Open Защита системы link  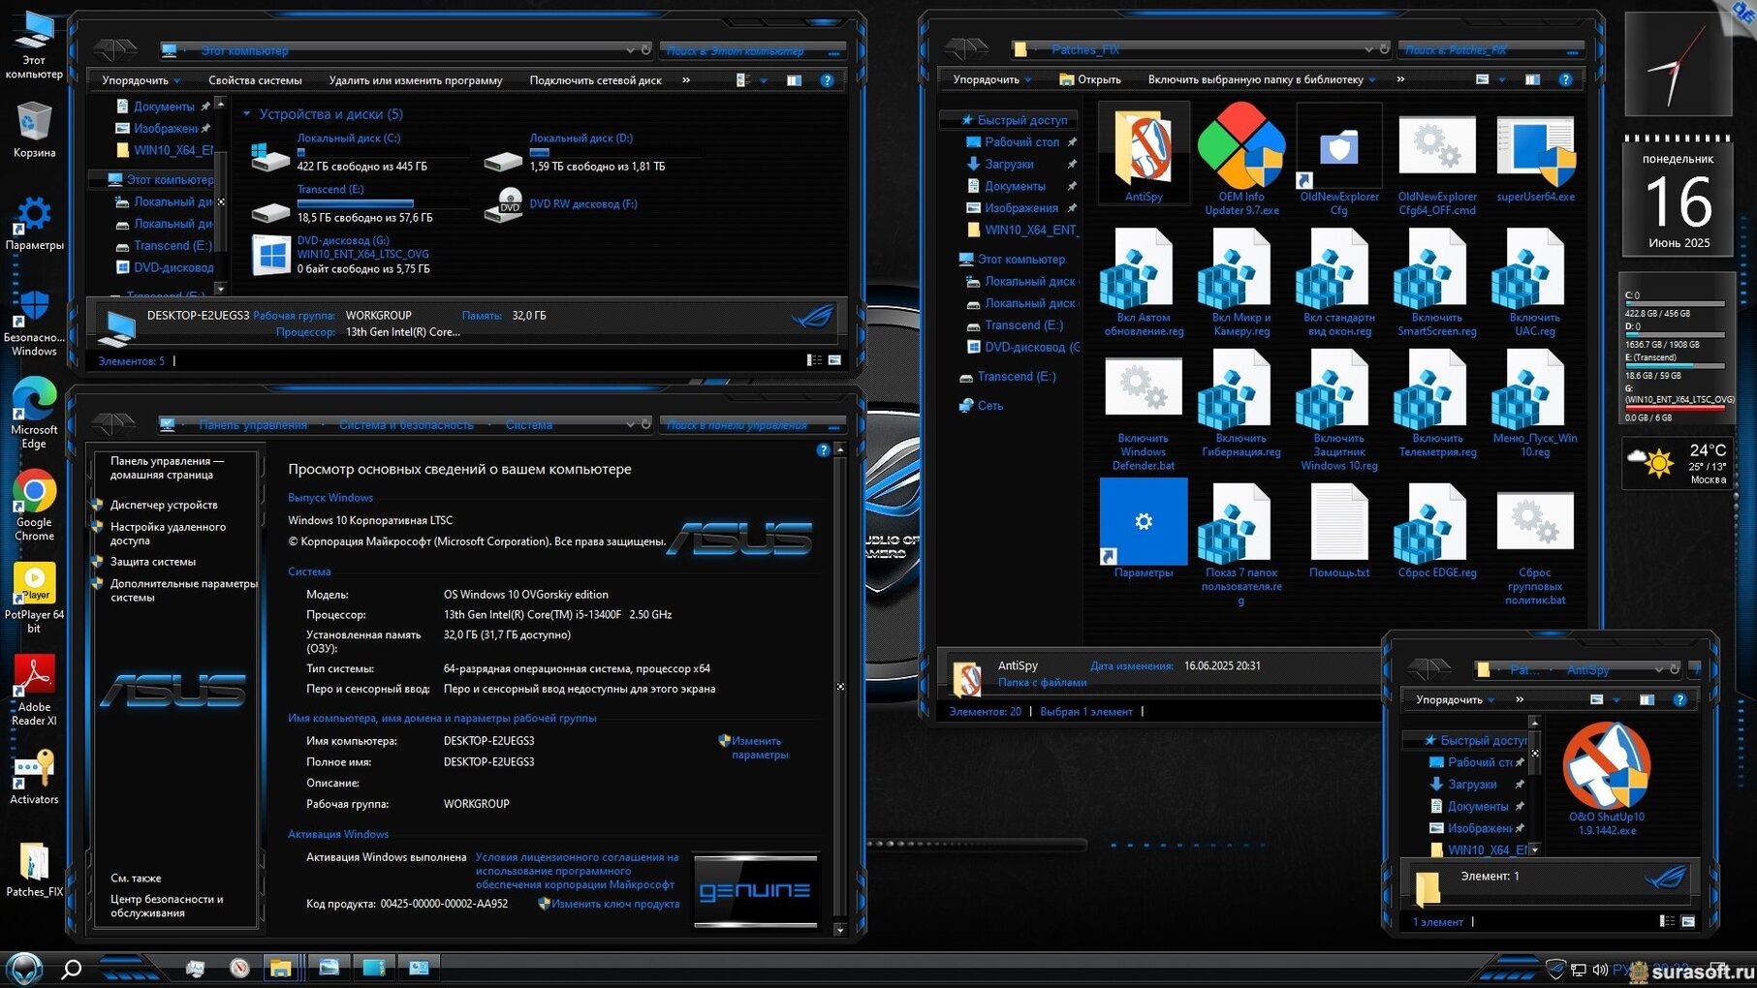153,562
